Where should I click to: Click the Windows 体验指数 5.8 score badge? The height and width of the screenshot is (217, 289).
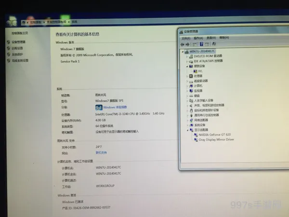click(99, 108)
